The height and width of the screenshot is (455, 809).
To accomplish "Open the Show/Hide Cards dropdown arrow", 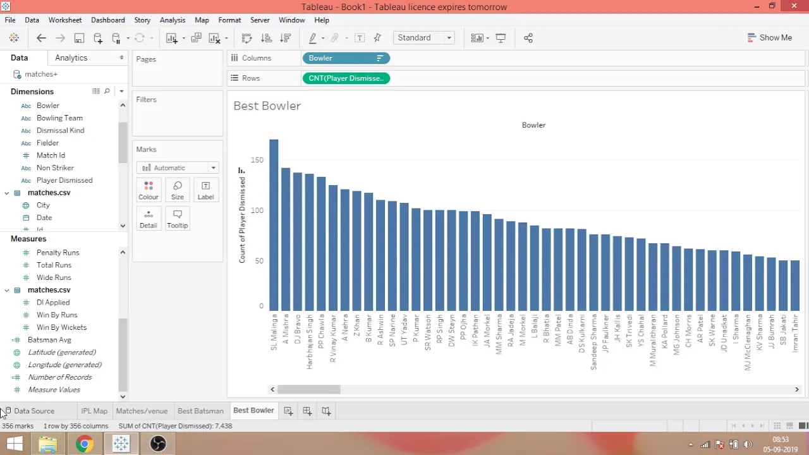I will point(488,38).
